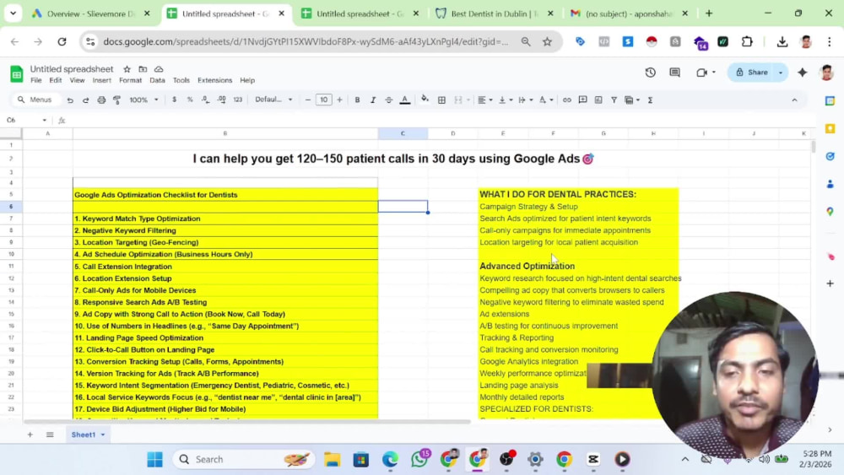Format as percent icon
The image size is (844, 475).
[190, 100]
